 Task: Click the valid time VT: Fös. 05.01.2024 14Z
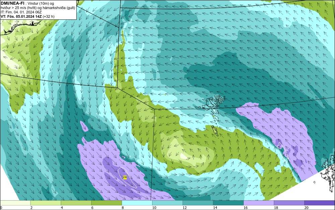(21, 16)
